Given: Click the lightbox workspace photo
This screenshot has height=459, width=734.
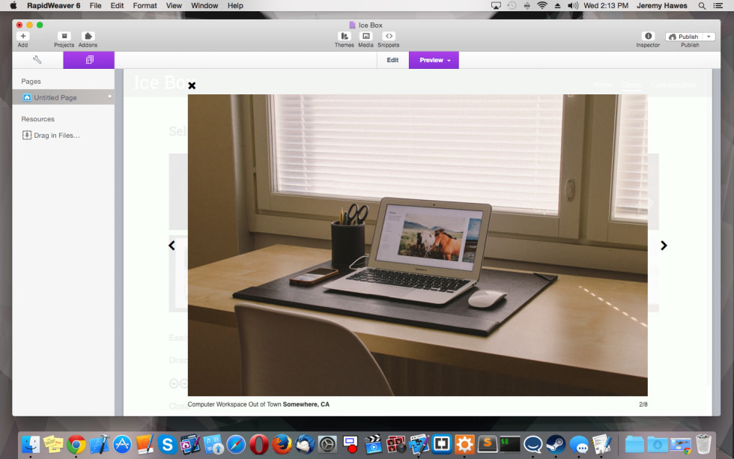Looking at the screenshot, I should 418,245.
